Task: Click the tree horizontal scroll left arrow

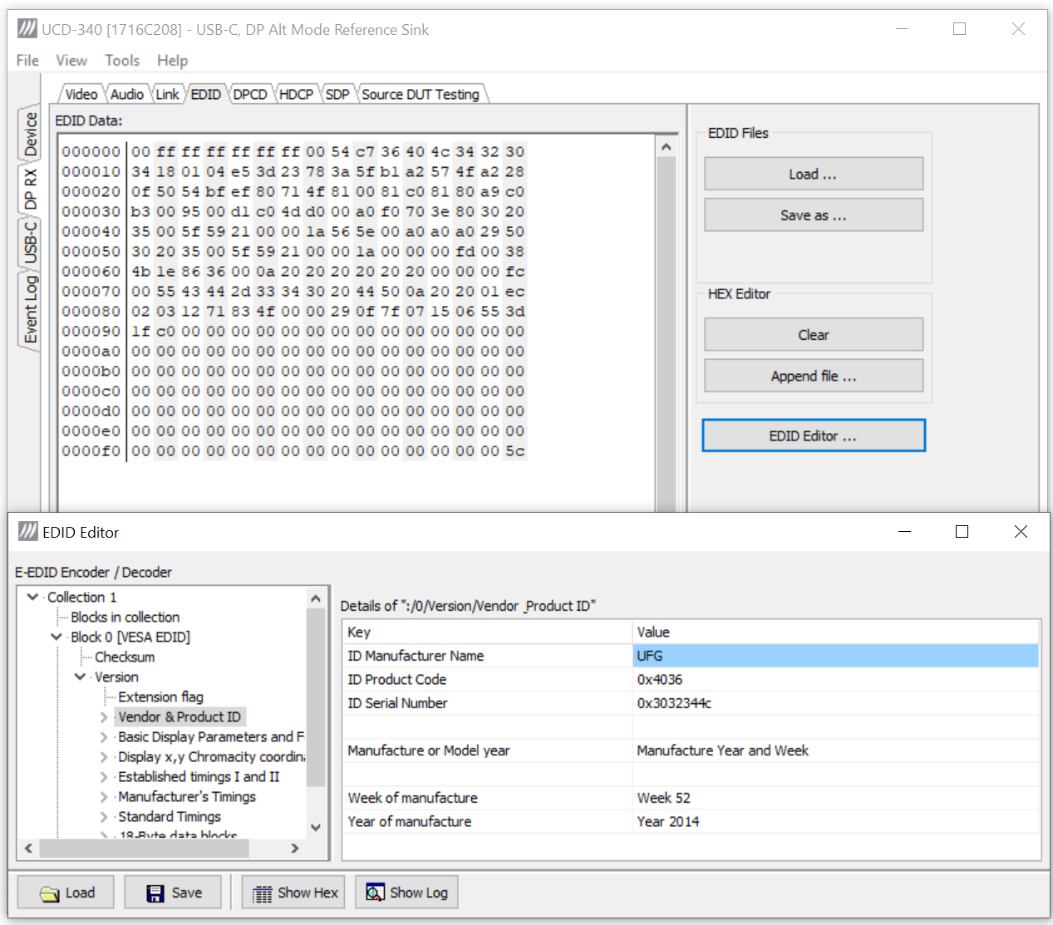Action: pyautogui.click(x=28, y=849)
